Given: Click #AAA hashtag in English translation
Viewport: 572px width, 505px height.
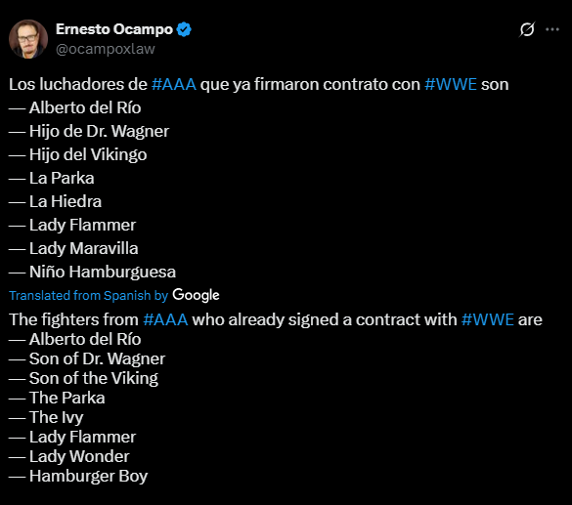Looking at the screenshot, I should (x=165, y=319).
